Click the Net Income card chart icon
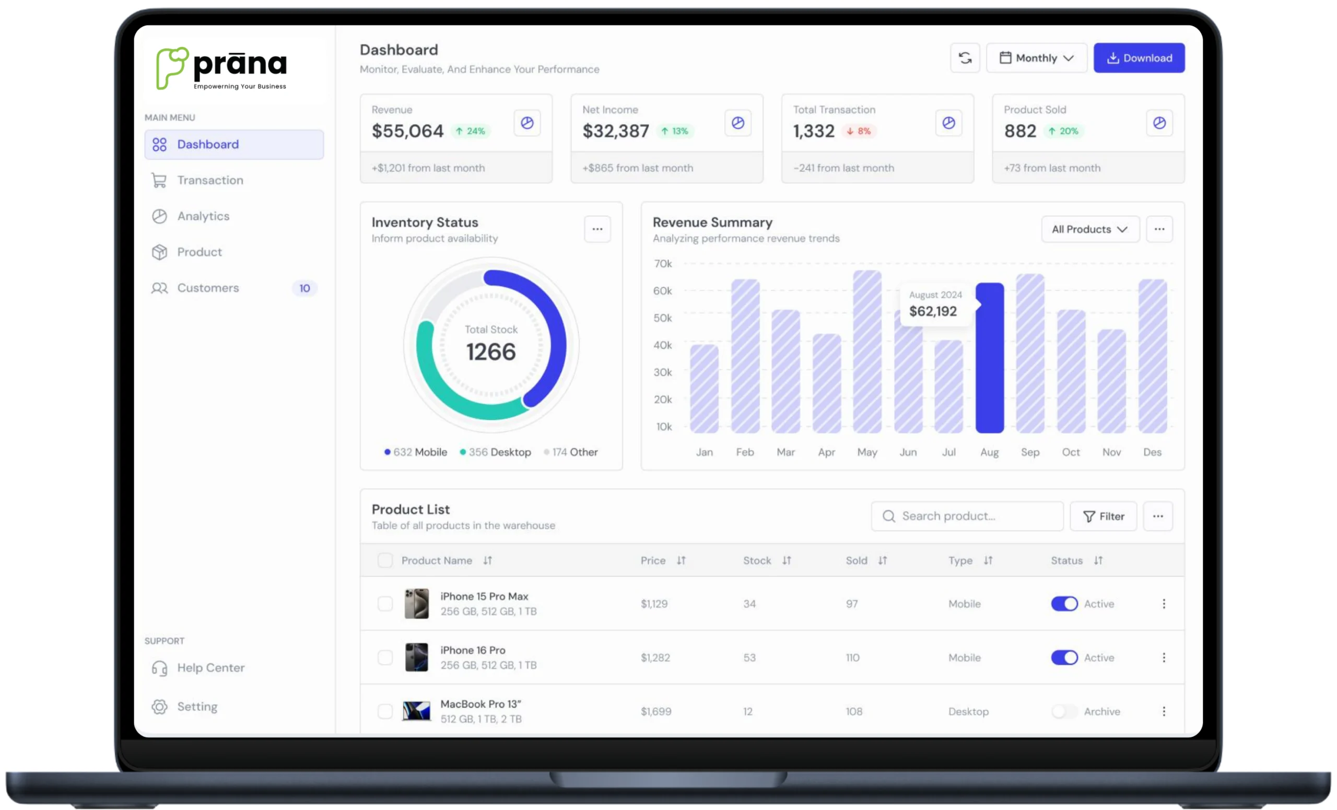 (738, 123)
